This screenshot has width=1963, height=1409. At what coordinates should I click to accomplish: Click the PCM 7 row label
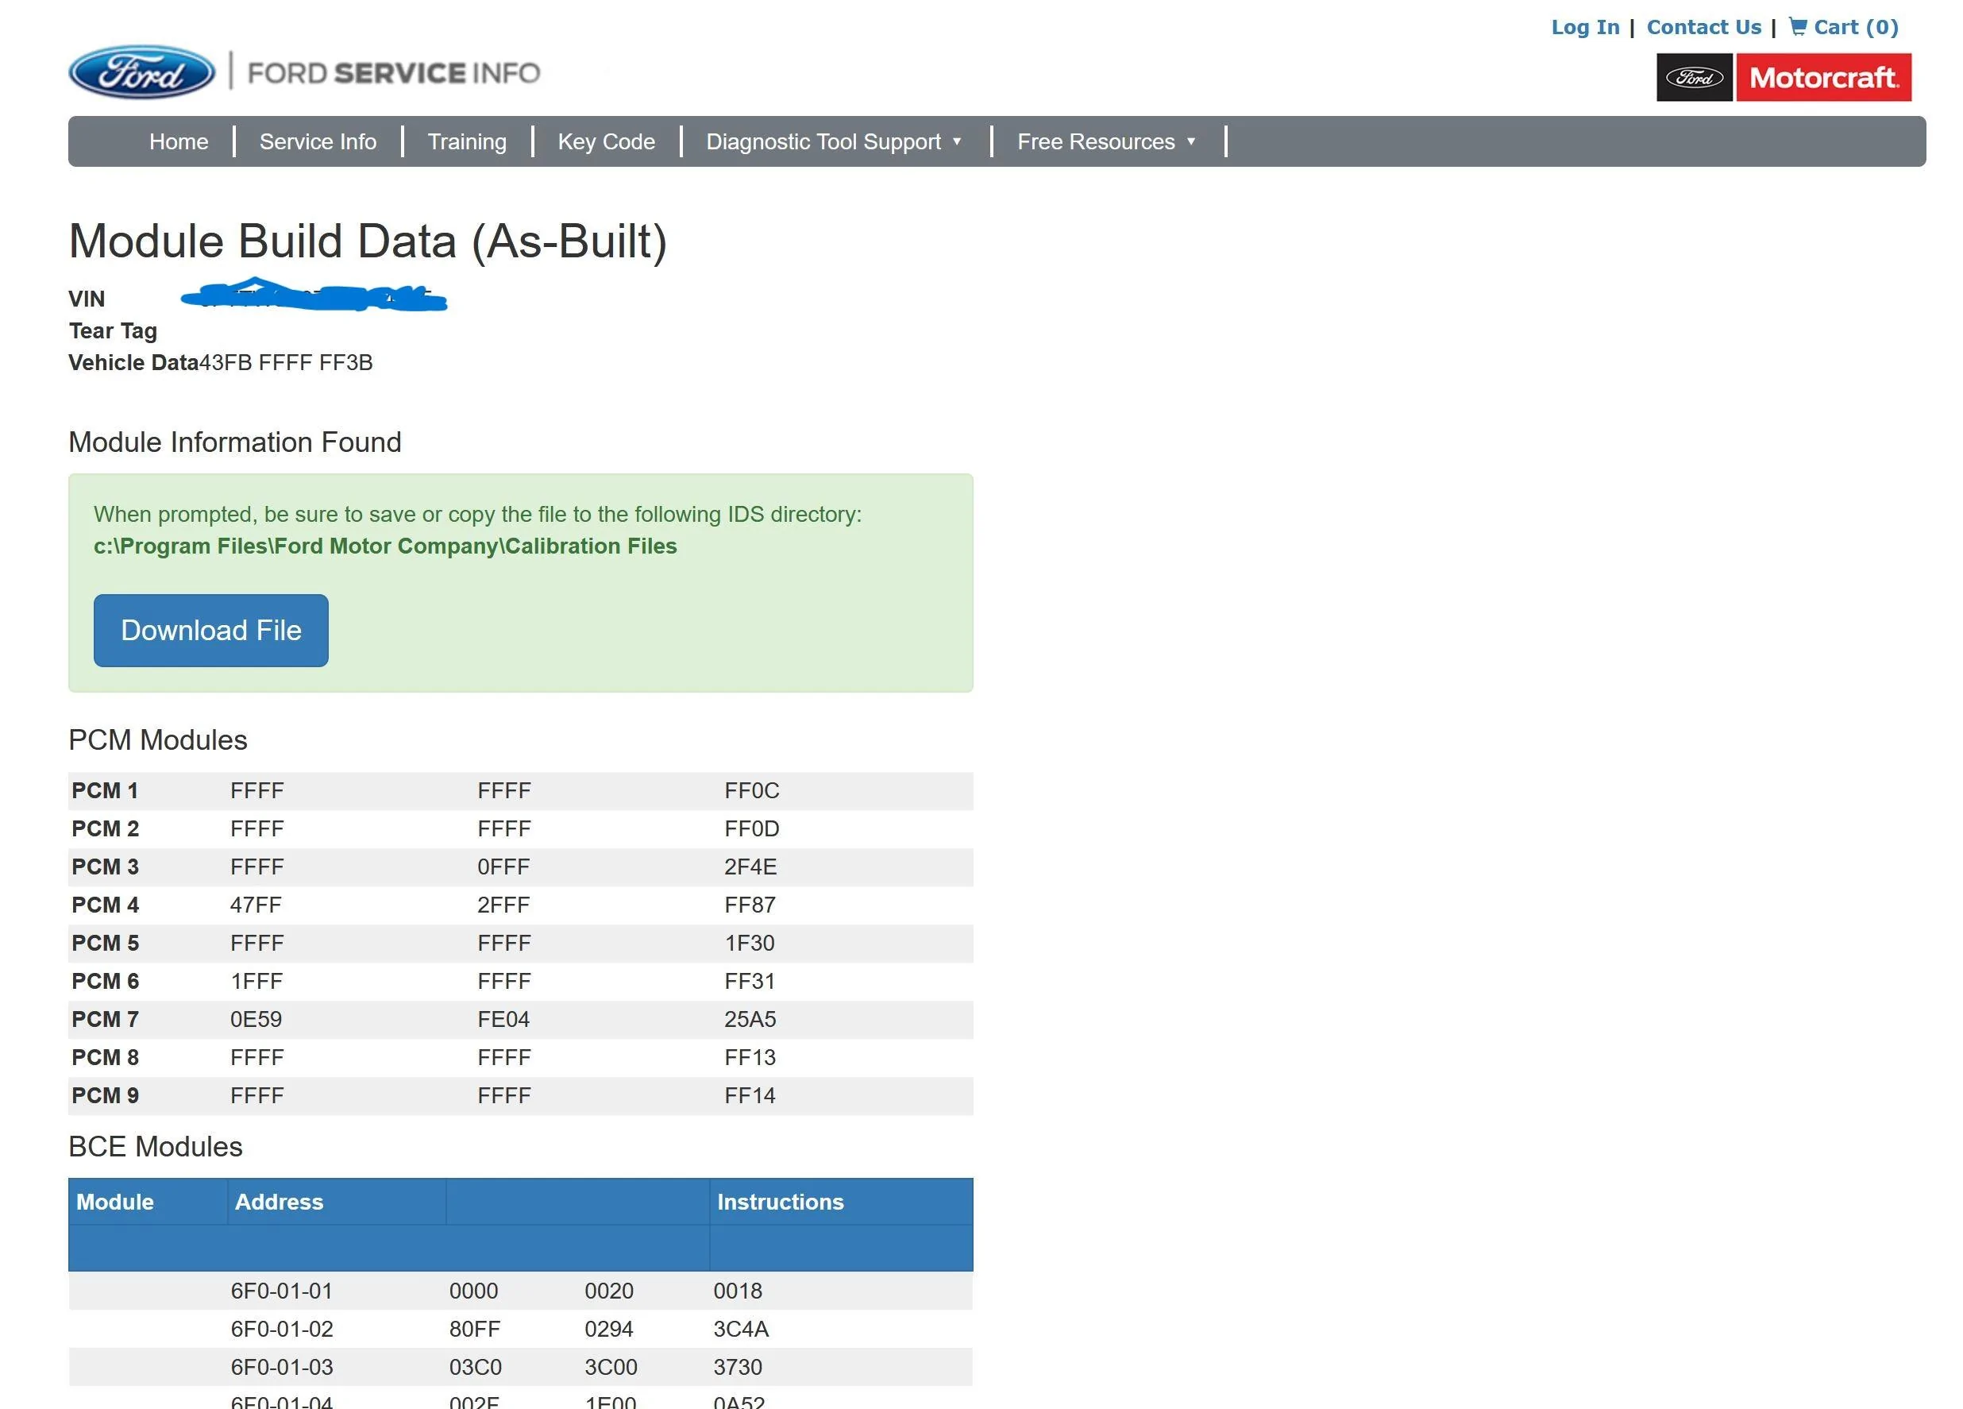(105, 1019)
